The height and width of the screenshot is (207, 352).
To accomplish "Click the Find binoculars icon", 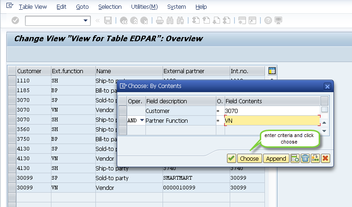I will 170,20.
